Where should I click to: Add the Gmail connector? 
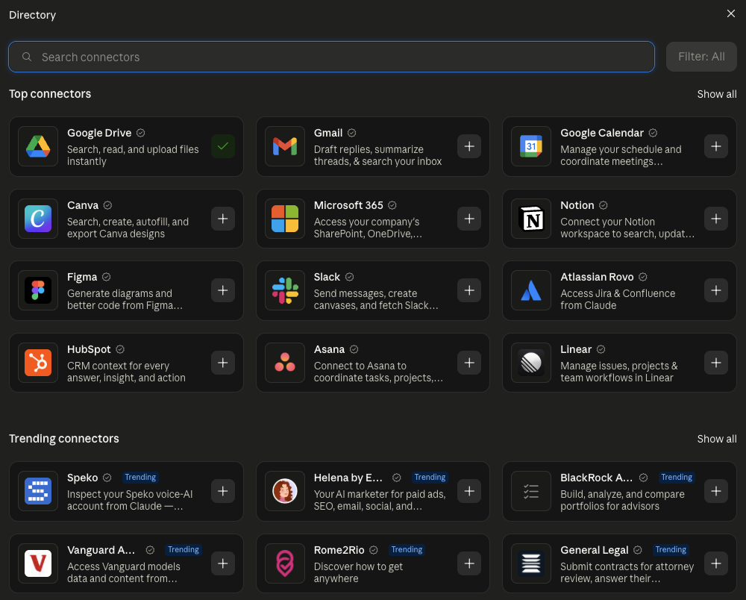[x=469, y=146]
